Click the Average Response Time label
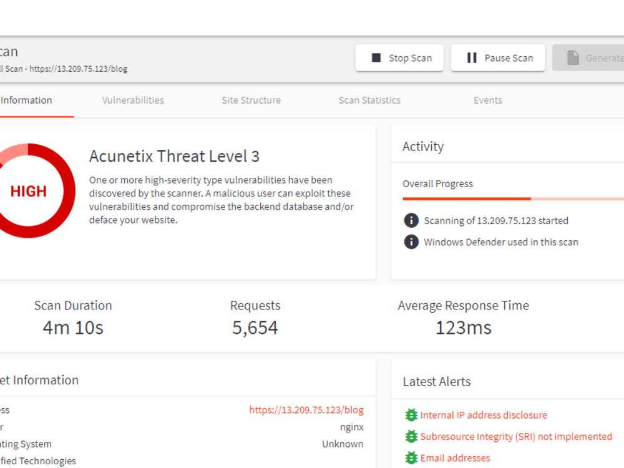The width and height of the screenshot is (624, 468). (464, 305)
